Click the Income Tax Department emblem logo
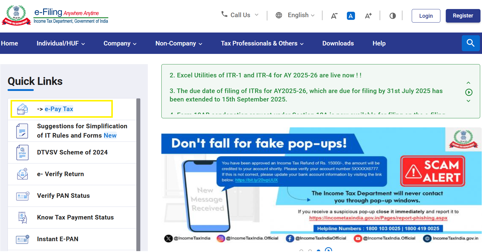Viewport: 482px width, 252px height. [16, 15]
